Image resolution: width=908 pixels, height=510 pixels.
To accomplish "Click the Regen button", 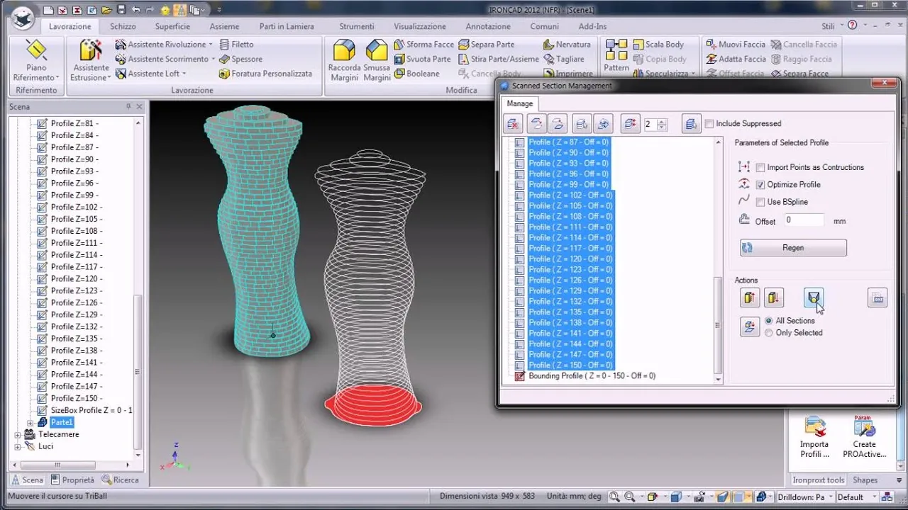I will point(793,248).
